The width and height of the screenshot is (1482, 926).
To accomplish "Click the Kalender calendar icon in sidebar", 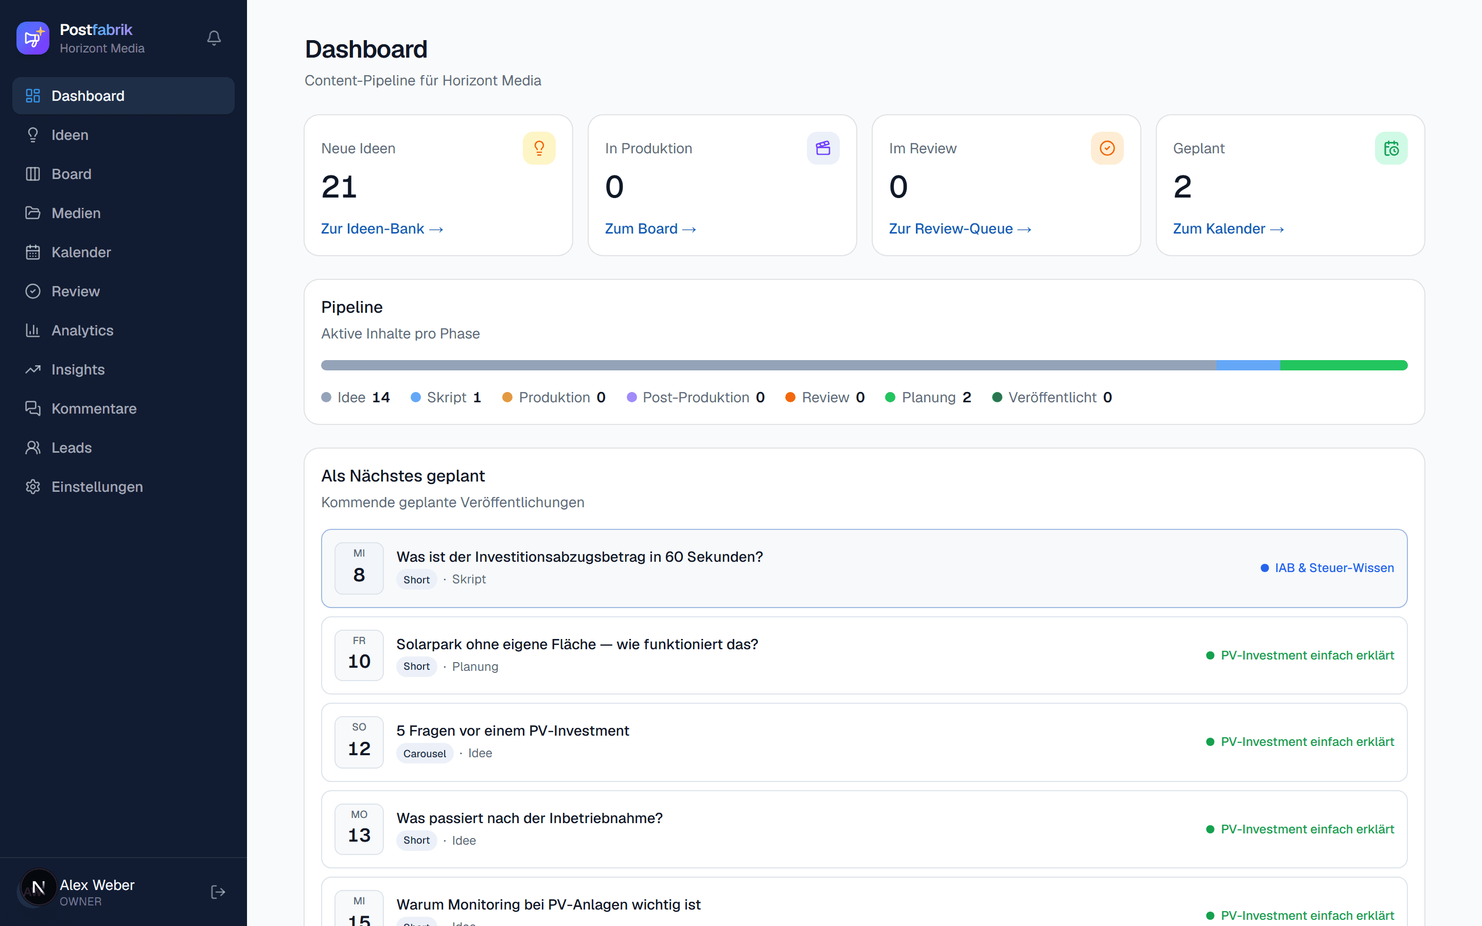I will point(33,252).
